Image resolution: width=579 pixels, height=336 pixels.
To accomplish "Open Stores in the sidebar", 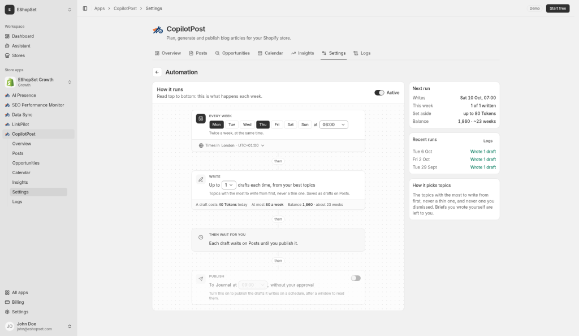I will 38,55.
